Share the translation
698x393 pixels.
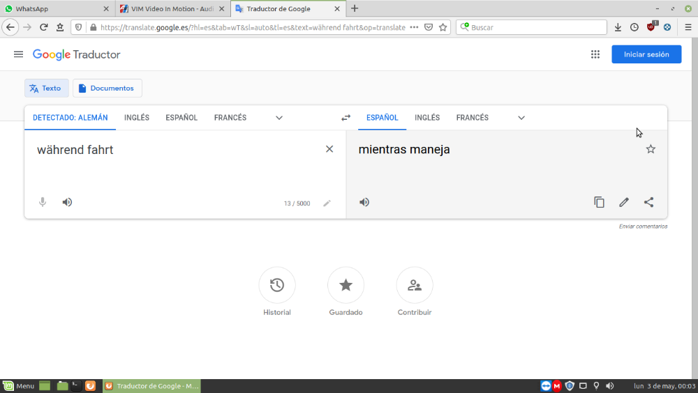649,202
